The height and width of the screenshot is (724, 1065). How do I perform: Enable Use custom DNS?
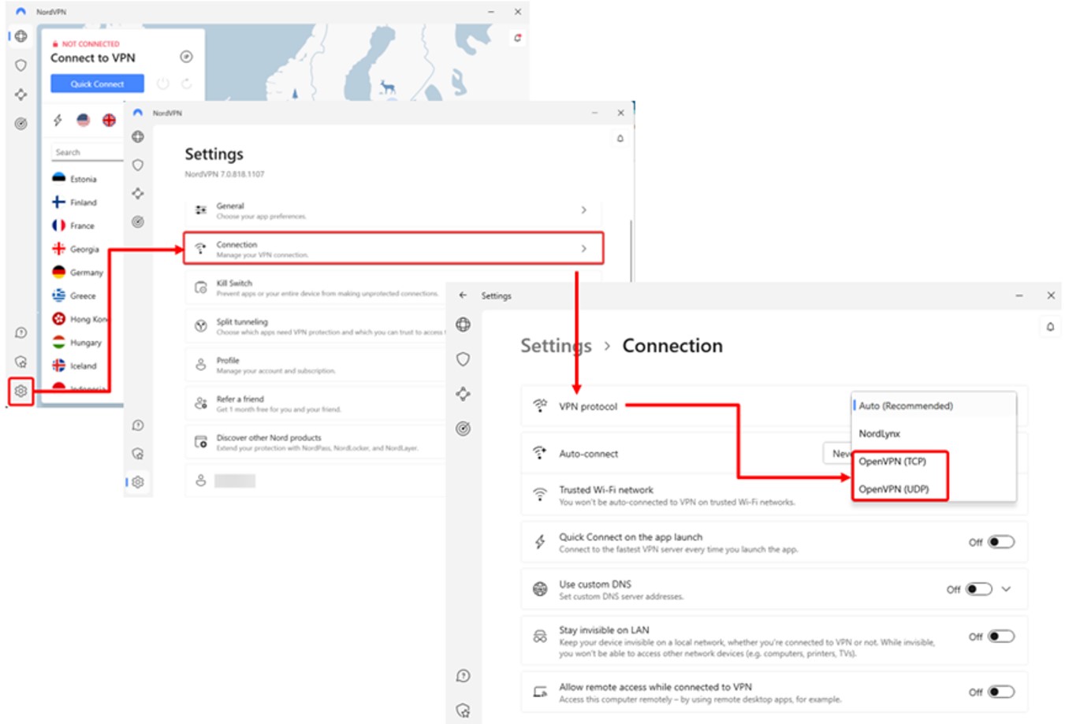coord(978,588)
